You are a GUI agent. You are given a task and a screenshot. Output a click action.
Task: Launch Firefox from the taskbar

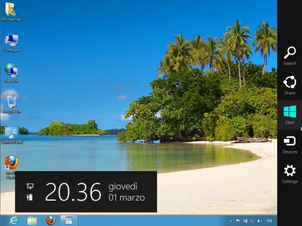(51, 221)
